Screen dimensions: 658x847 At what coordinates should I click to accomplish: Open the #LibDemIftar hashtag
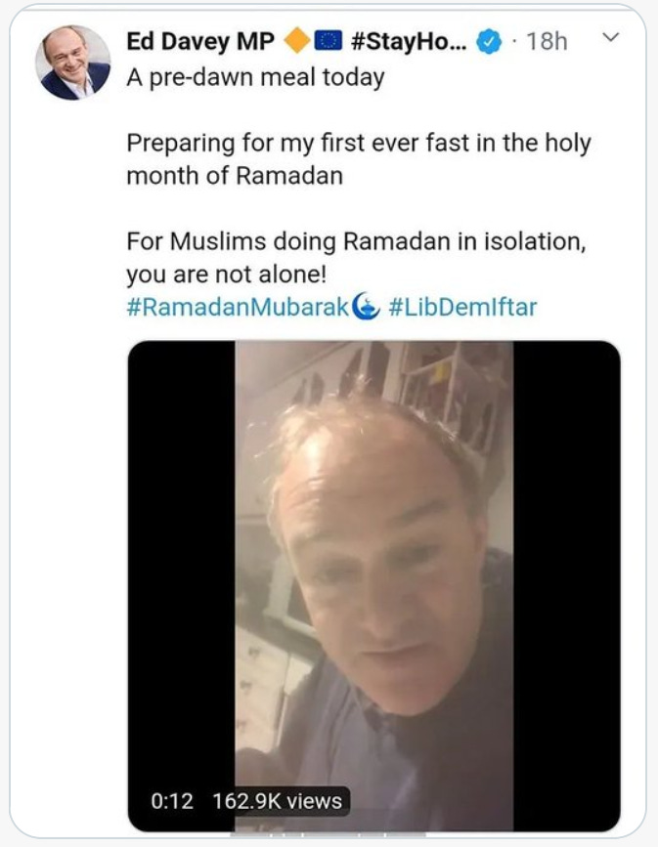pyautogui.click(x=462, y=308)
